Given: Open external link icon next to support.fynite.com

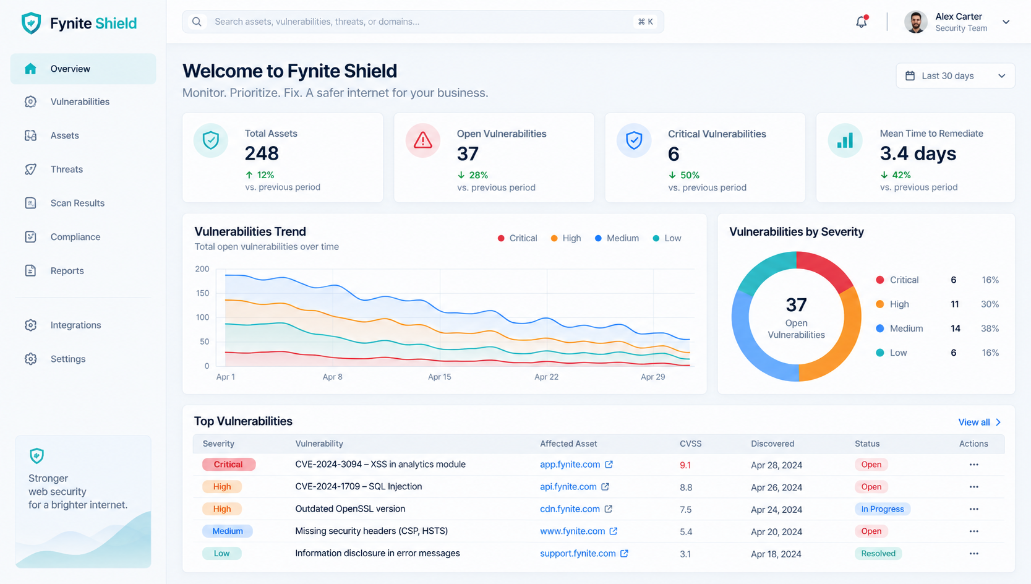Looking at the screenshot, I should [624, 554].
